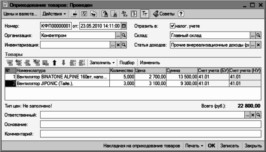Open the Организация field with the magnifier
The width and height of the screenshot is (266, 152).
click(124, 35)
